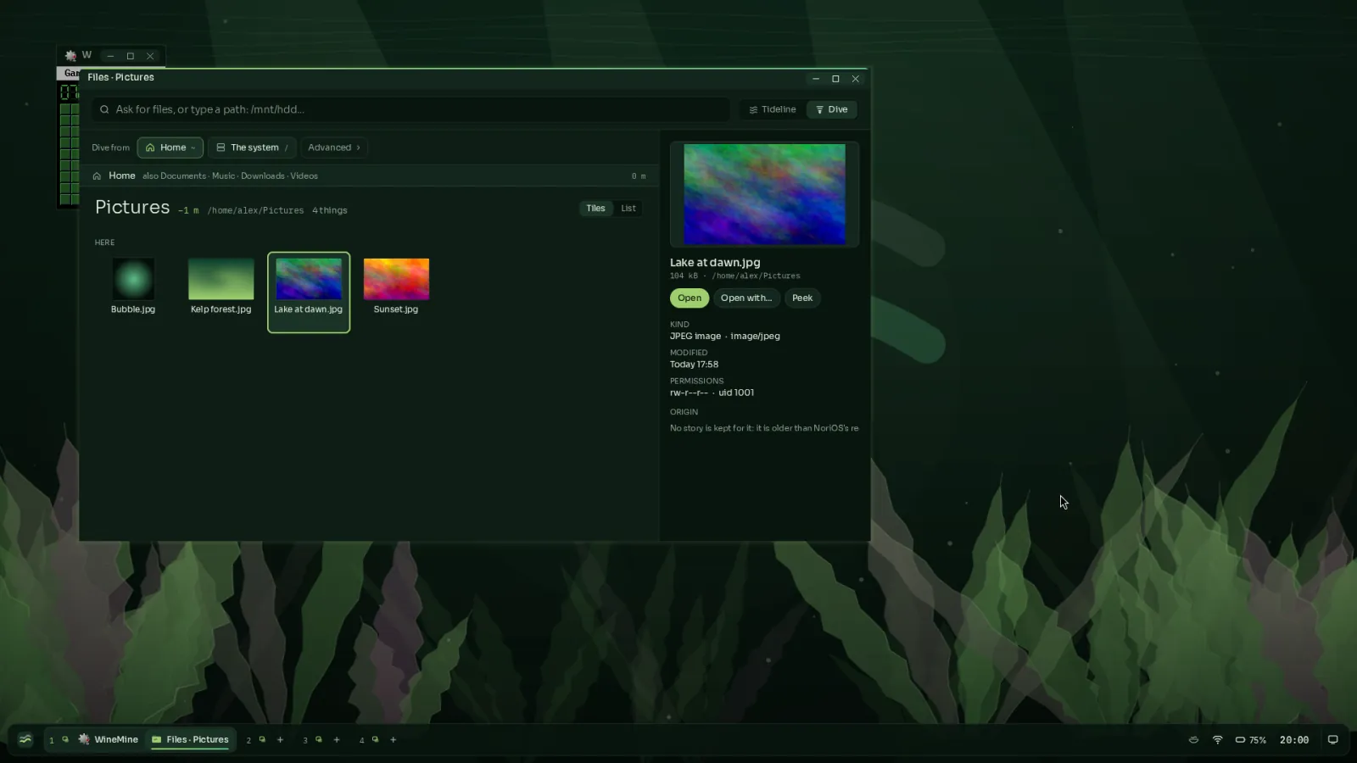Select the Kelp forest.jpg image
The width and height of the screenshot is (1357, 763).
point(221,279)
